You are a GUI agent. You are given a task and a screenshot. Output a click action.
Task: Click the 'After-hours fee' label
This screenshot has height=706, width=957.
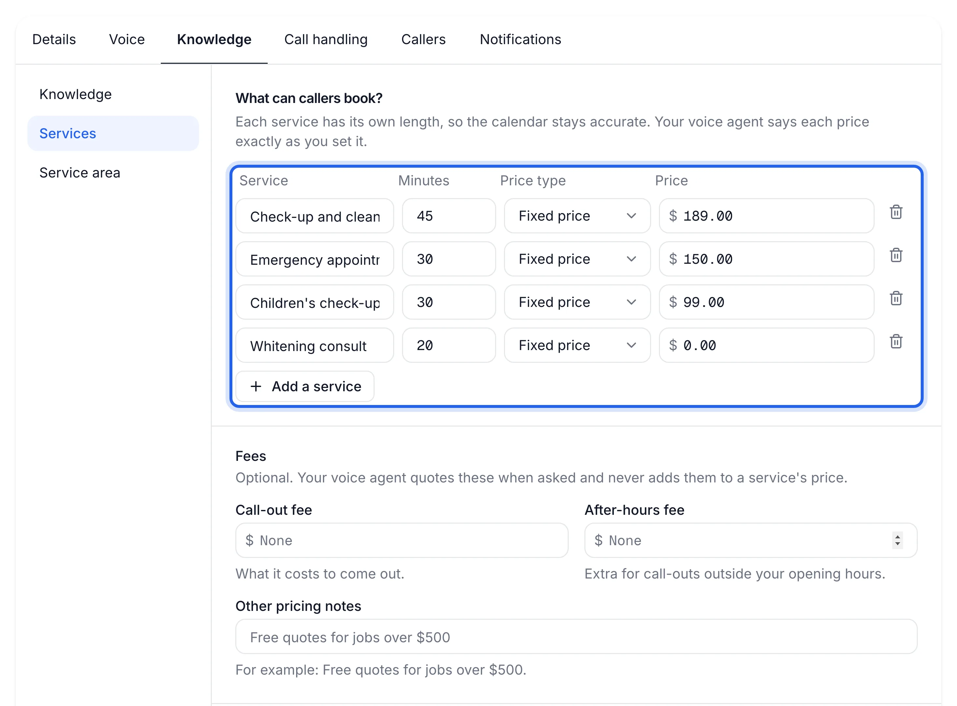[634, 510]
